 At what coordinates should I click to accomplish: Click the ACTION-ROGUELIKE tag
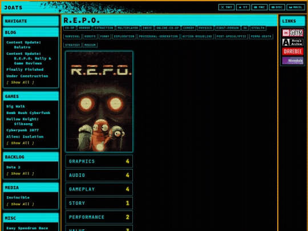click(x=197, y=37)
